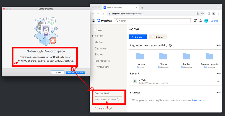Hide the Suggested from your activity section
Screen dimensions: 225x116
(219, 46)
